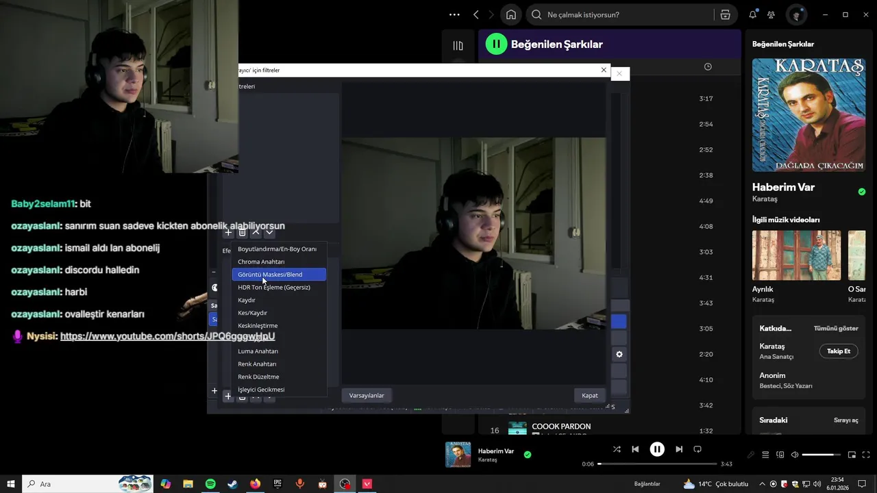The image size is (877, 493).
Task: Pause Beğenilen Şarkılar playlist green button
Action: 496,44
